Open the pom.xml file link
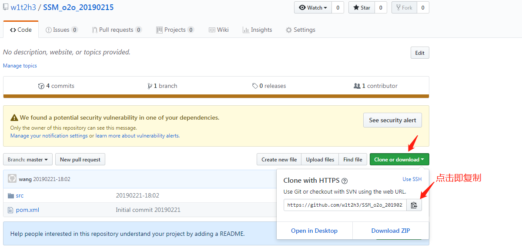The height and width of the screenshot is (248, 522). (27, 210)
